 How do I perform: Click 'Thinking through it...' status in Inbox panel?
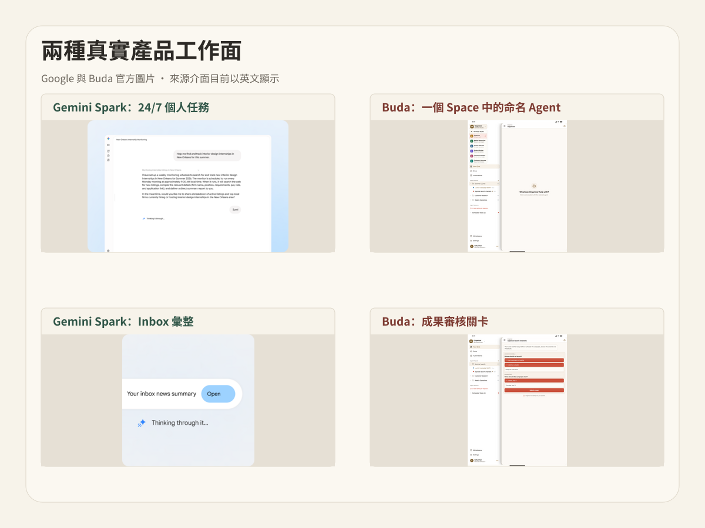coord(180,422)
